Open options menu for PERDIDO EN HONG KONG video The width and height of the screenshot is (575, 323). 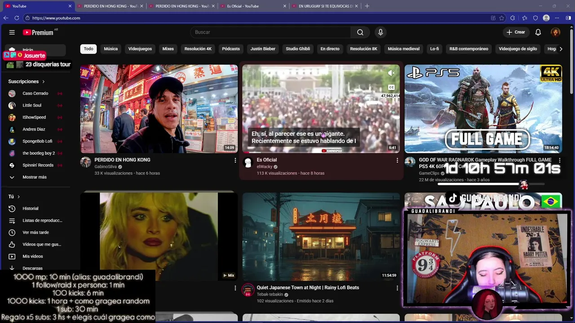coord(235,160)
